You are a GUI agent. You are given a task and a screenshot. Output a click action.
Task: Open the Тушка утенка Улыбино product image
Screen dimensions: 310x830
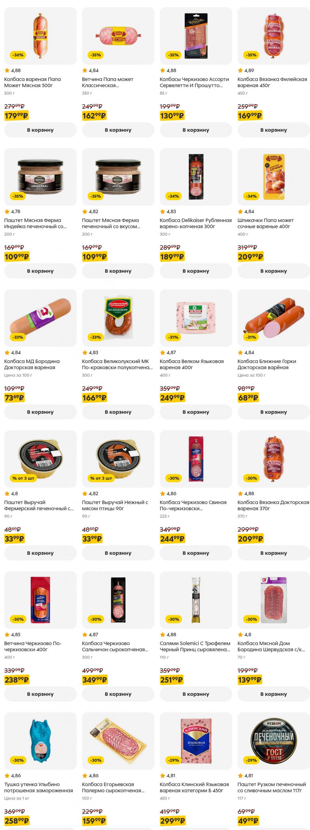click(40, 741)
